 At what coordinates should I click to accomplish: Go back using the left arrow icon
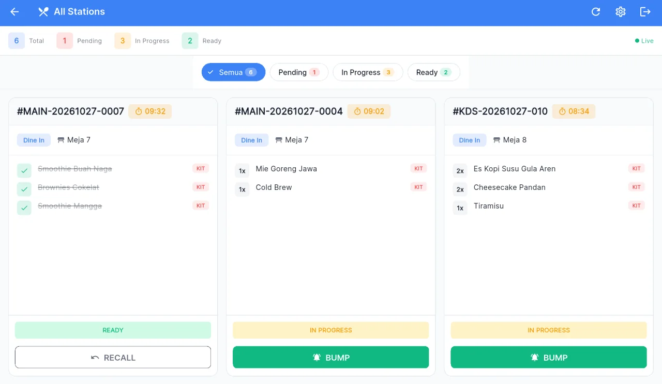click(14, 12)
